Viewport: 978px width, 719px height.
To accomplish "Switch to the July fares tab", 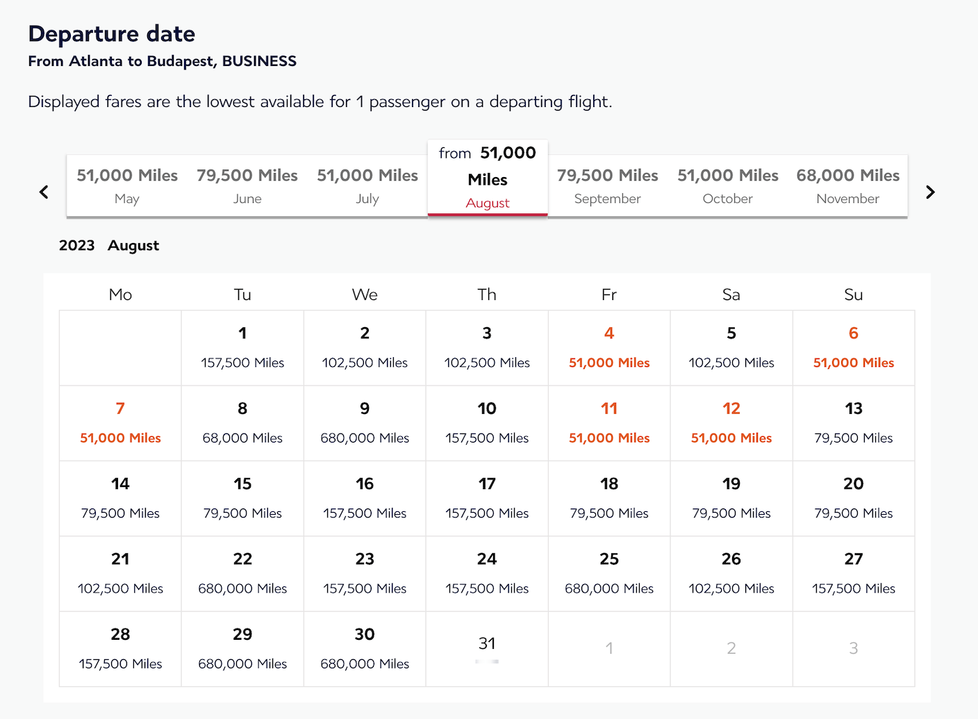I will pos(367,185).
